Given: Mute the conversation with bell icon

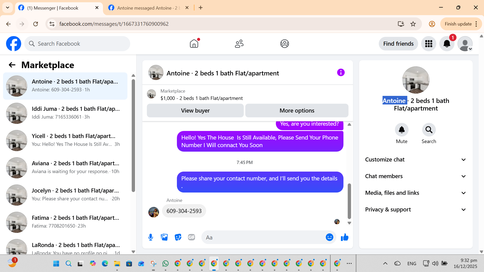Looking at the screenshot, I should point(401,130).
